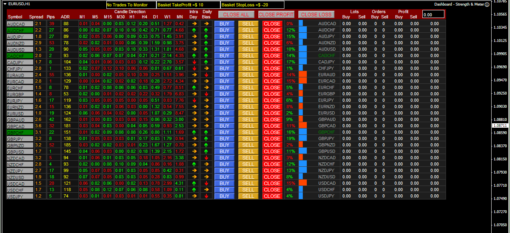Click the H4 timeframe column header
This screenshot has width=510, height=233.
pos(144,17)
